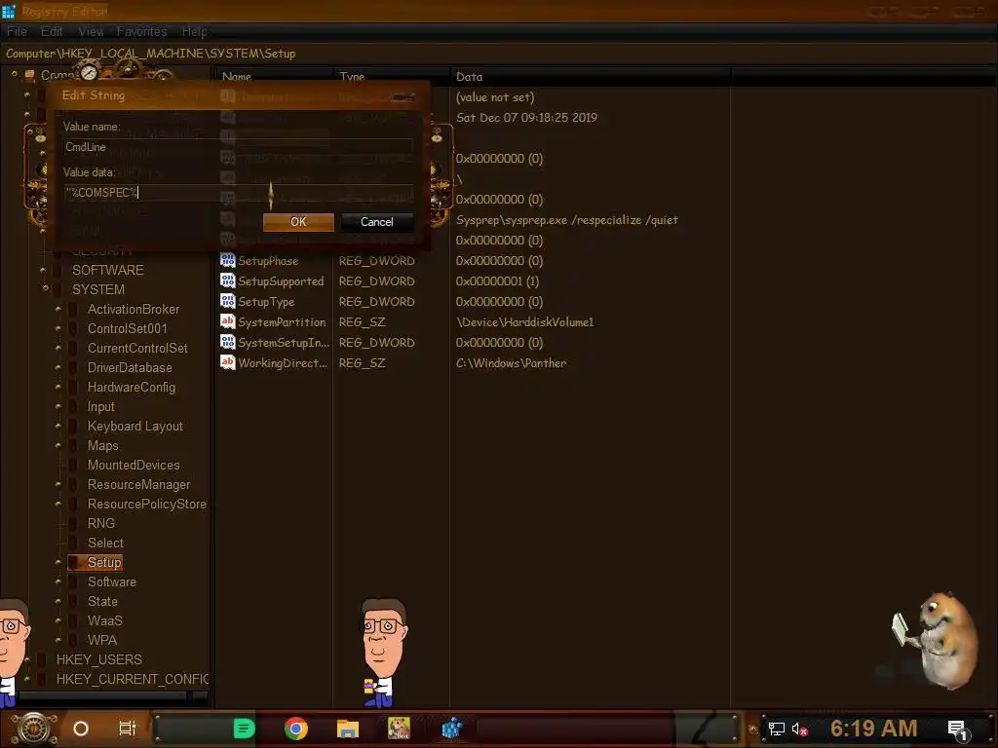998x748 pixels.
Task: Launch Google Chrome from taskbar
Action: pyautogui.click(x=296, y=729)
